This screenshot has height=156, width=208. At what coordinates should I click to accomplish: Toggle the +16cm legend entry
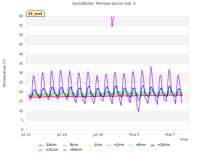160,145
